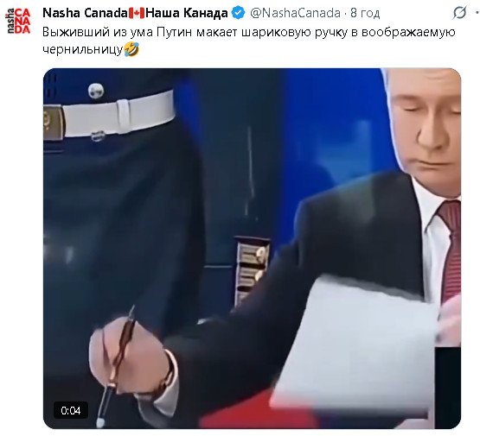Image resolution: width=480 pixels, height=436 pixels.
Task: Play the embedded video
Action: point(252,249)
